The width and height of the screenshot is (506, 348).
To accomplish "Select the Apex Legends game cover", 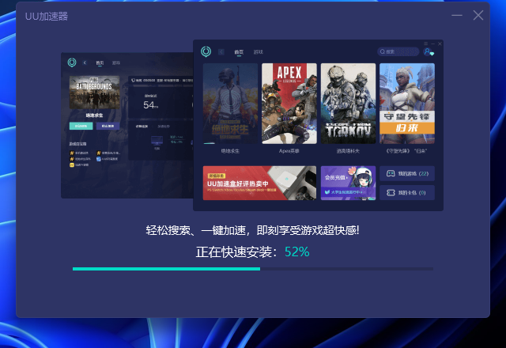I will point(289,103).
